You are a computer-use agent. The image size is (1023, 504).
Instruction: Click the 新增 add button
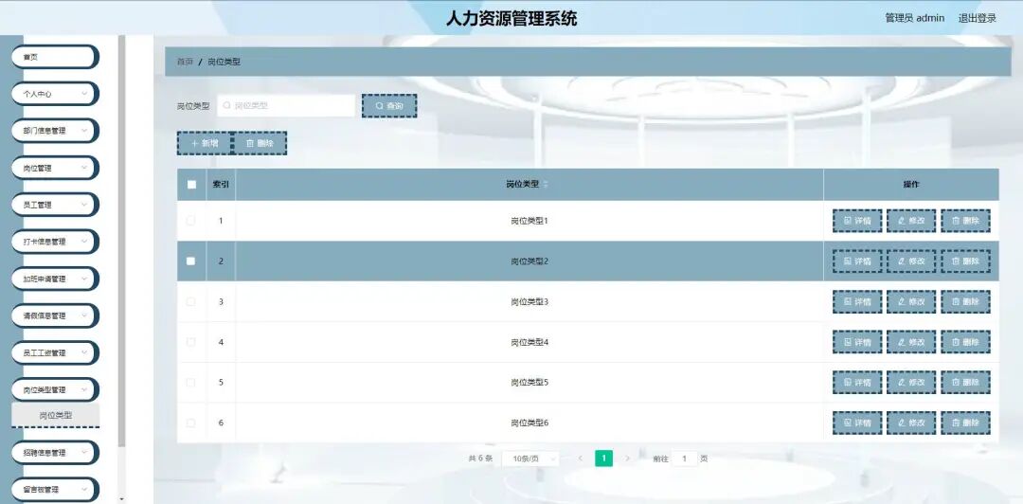point(205,143)
